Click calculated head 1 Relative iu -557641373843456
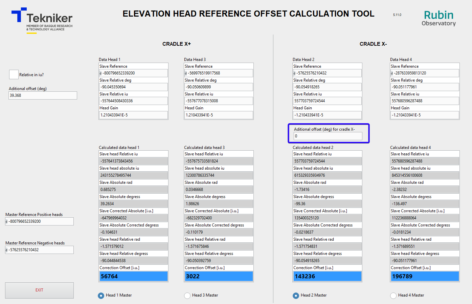This screenshot has height=304, width=472. [x=133, y=161]
